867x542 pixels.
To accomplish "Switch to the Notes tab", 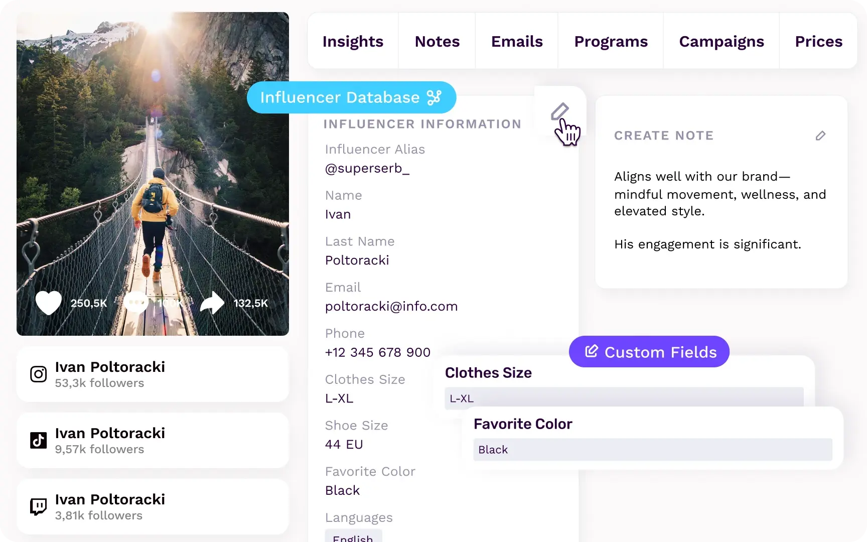I will click(437, 41).
